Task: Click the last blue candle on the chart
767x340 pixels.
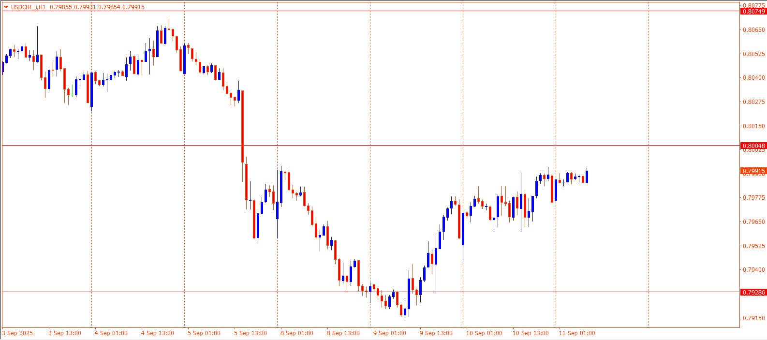Action: point(587,177)
